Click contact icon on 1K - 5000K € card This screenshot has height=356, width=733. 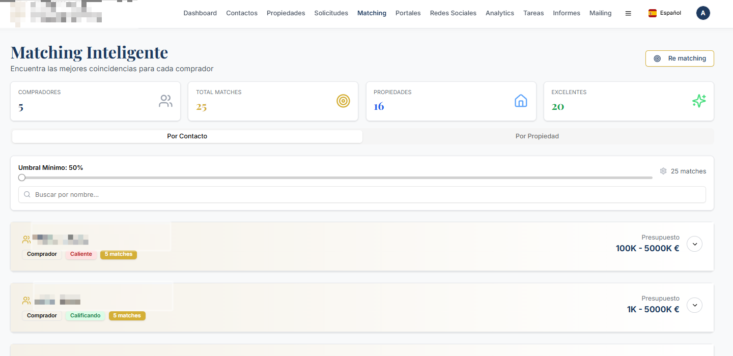point(26,301)
